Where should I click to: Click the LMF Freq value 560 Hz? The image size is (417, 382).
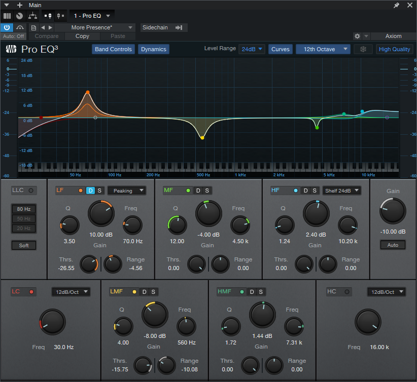[186, 342]
